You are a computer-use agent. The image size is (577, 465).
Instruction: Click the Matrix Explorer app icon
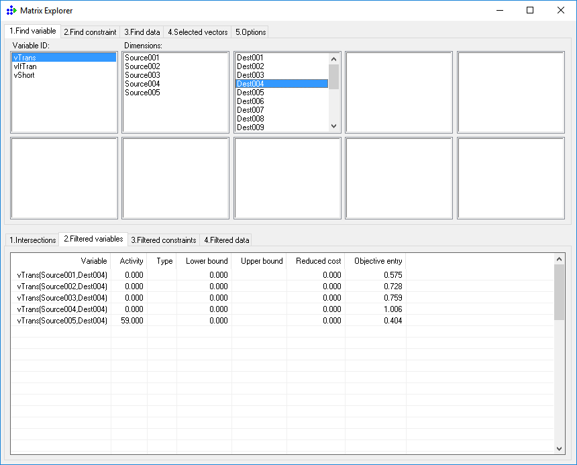pyautogui.click(x=11, y=11)
